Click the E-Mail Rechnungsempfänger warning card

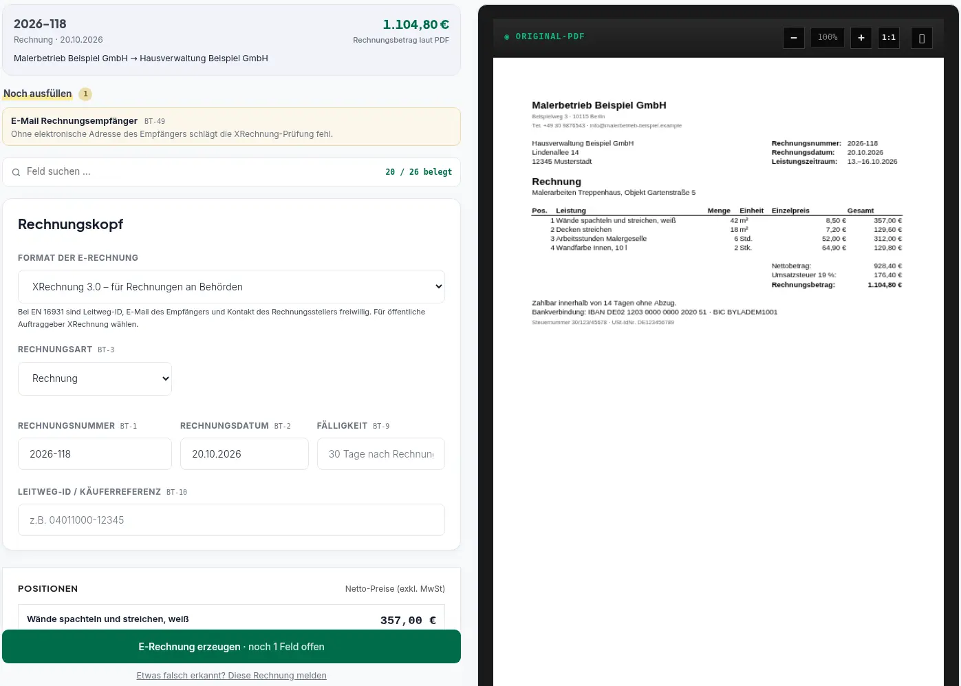pos(231,127)
